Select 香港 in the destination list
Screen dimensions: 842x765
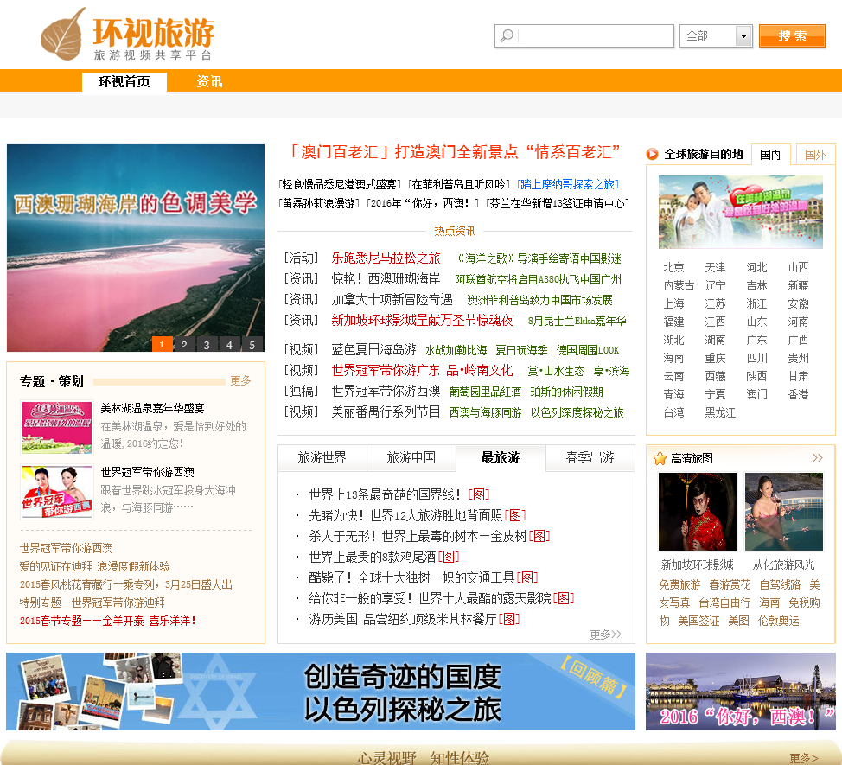coord(798,394)
